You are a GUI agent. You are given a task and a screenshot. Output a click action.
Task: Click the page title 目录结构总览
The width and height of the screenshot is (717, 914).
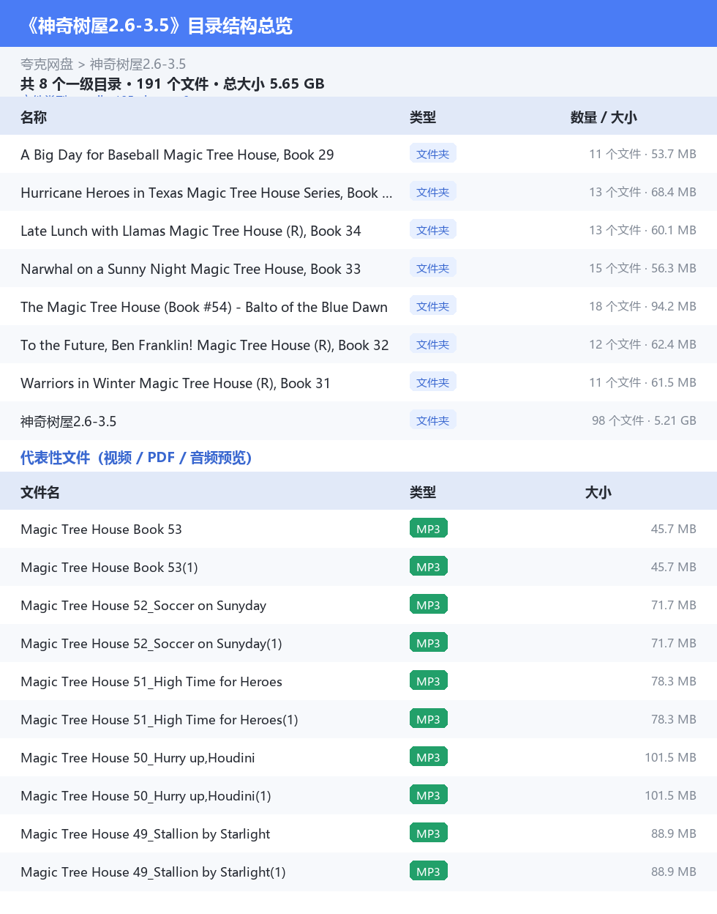158,26
